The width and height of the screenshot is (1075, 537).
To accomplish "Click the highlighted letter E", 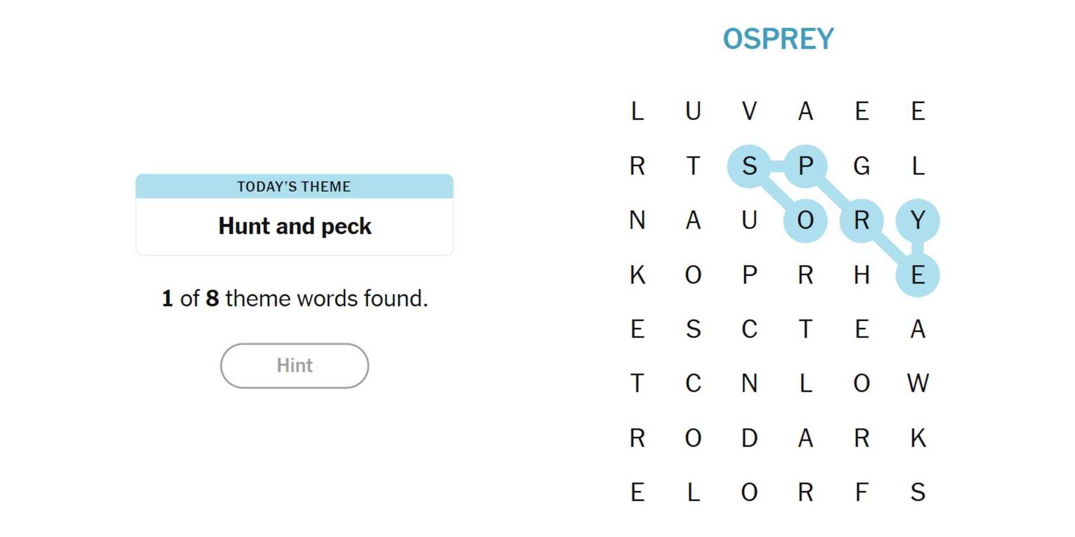I will click(x=917, y=275).
